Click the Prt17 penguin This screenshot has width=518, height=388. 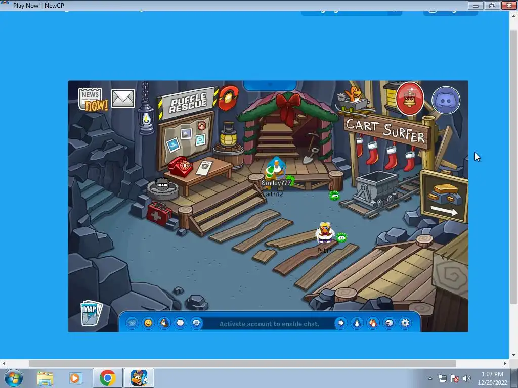coord(325,233)
